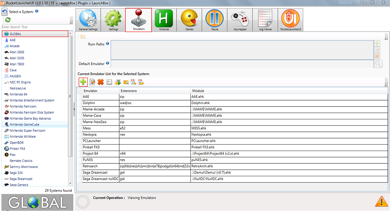Add a rom path with plus icon

tap(377, 44)
